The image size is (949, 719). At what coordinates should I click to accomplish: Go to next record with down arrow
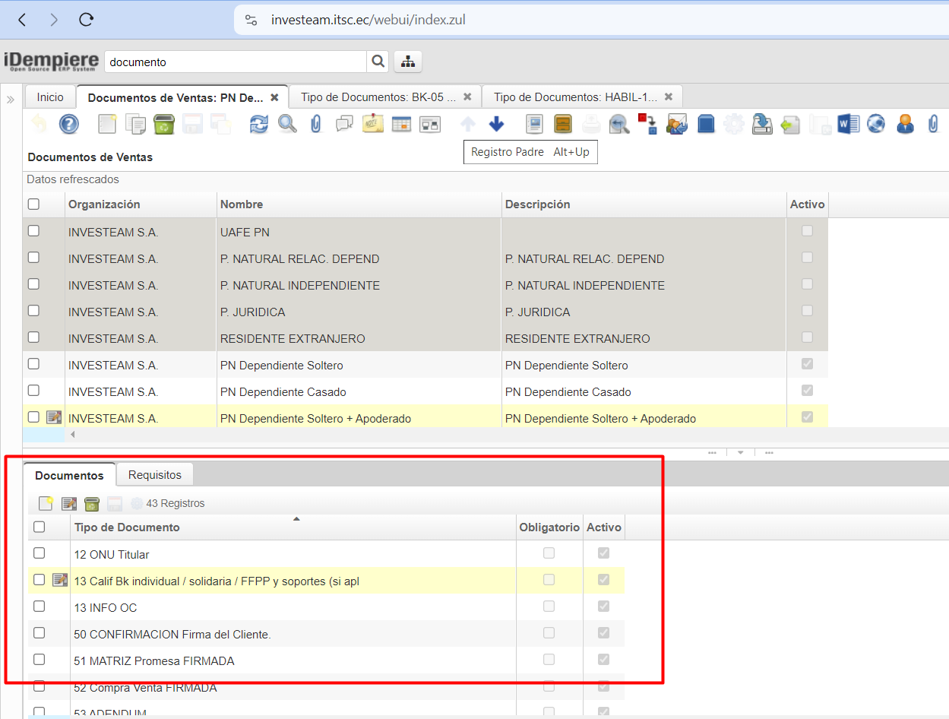point(496,124)
